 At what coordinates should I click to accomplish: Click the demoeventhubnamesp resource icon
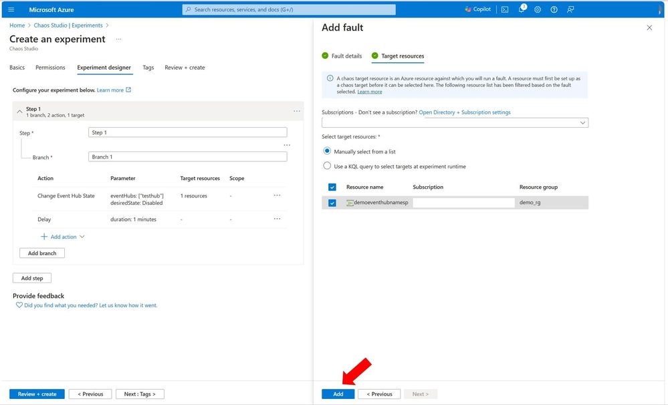coord(350,203)
